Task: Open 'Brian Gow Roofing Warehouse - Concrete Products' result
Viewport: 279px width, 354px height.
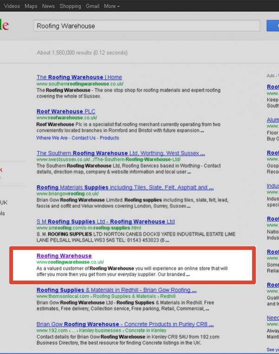Action: click(x=125, y=324)
